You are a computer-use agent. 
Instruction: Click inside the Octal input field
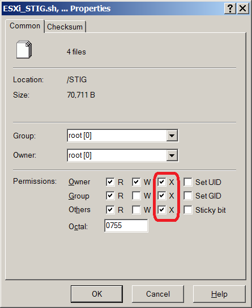coord(126,226)
